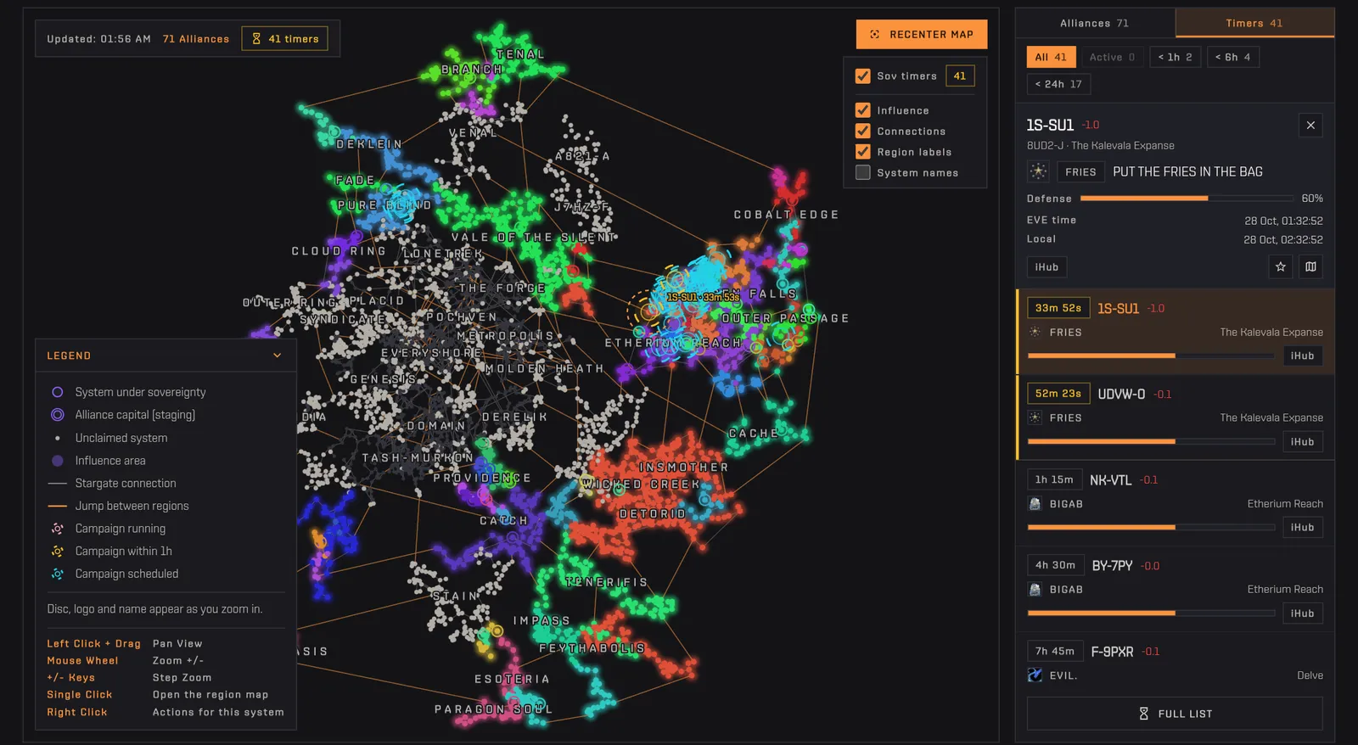Open the Full List button

tap(1175, 714)
